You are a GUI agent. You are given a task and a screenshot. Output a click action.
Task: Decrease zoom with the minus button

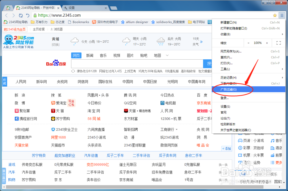pyautogui.click(x=249, y=43)
